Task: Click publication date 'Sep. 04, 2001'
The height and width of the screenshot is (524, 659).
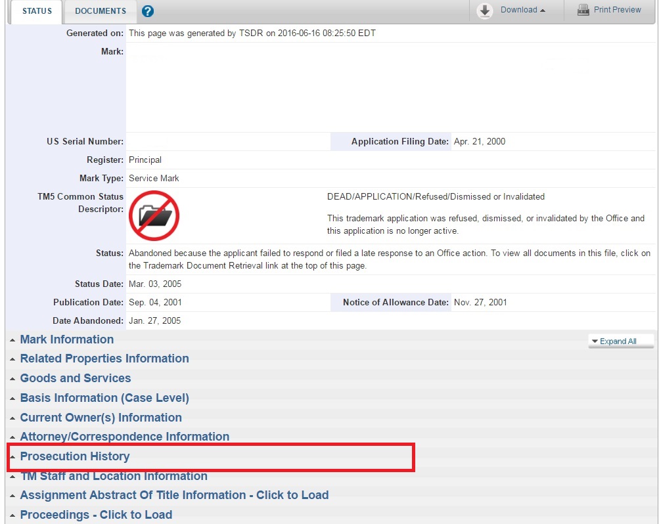Action: (x=155, y=303)
